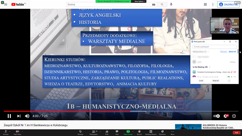Open the on-screen keyboard icon in search
This screenshot has height=136, width=242.
coord(154,5)
